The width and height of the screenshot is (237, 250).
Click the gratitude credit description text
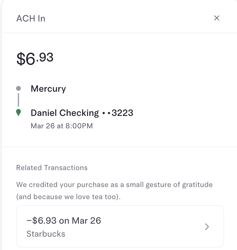tap(114, 191)
